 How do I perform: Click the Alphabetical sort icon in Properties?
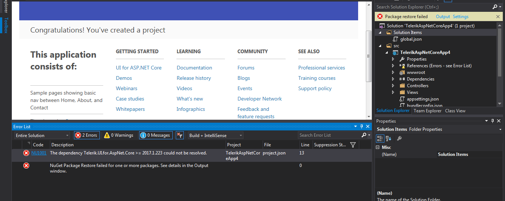coord(388,138)
